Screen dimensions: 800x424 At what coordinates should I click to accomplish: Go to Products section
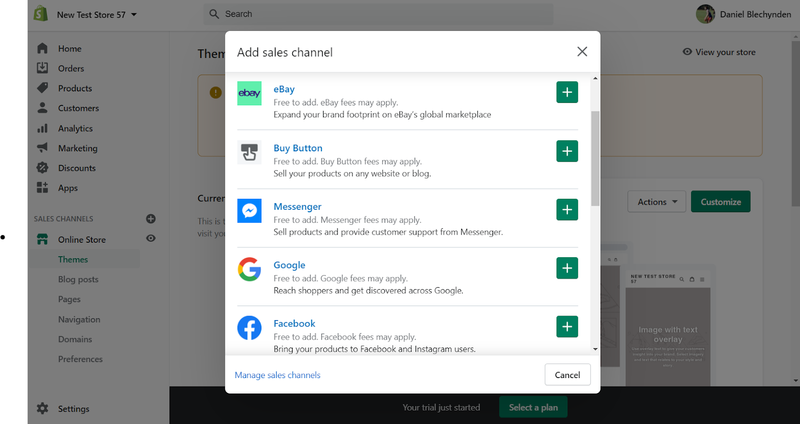[75, 88]
